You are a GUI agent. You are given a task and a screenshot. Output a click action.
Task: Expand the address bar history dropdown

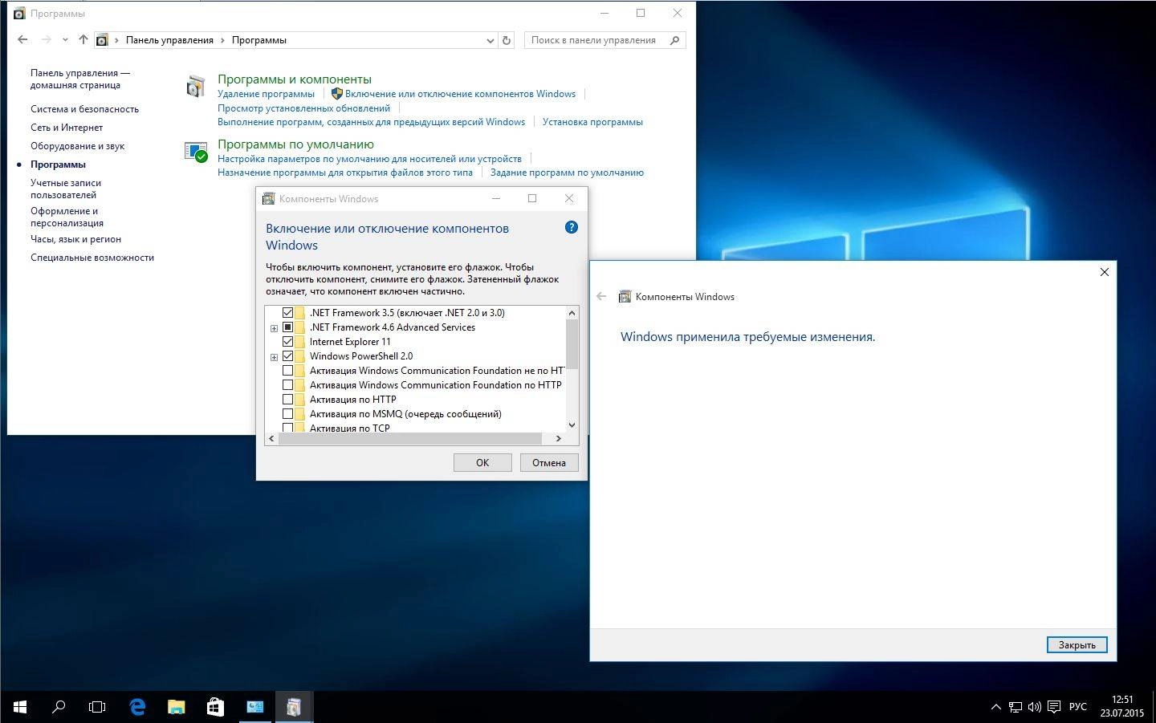490,40
